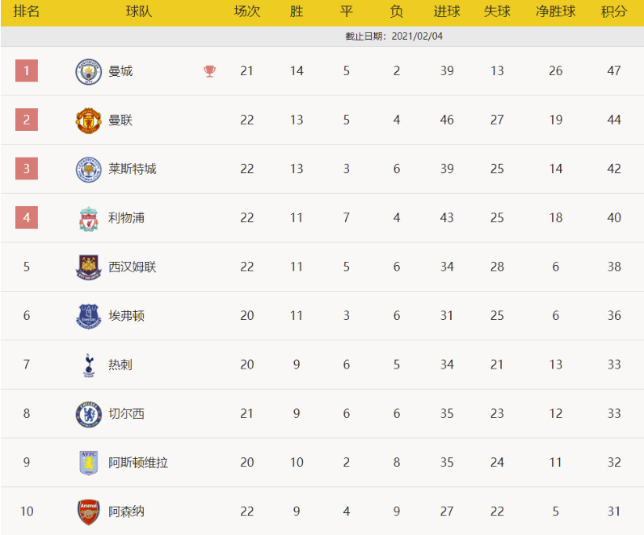Open the 利物浦 team link
This screenshot has width=644, height=535.
(127, 218)
